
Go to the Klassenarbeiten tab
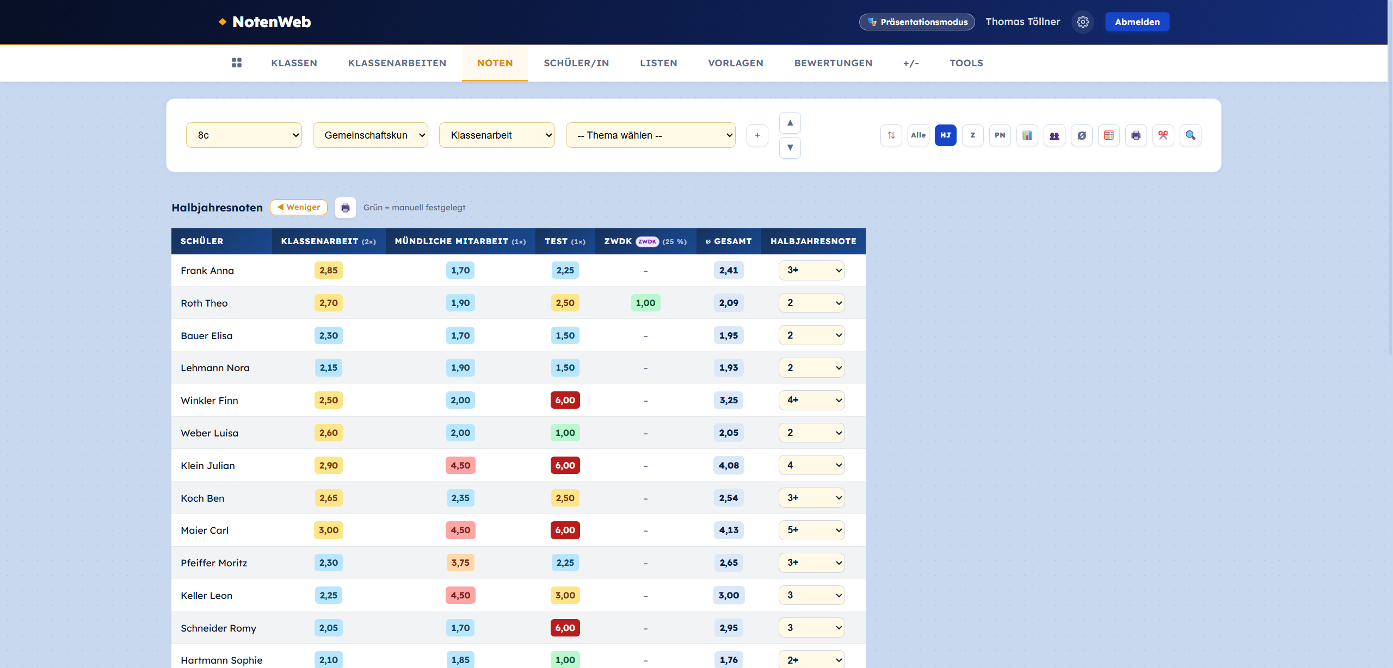tap(397, 63)
